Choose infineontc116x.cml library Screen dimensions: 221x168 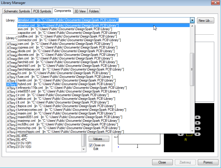click(104, 88)
